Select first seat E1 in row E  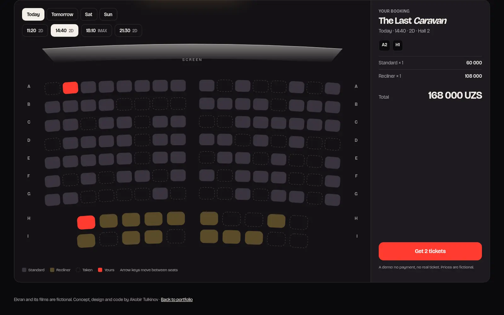coord(53,163)
